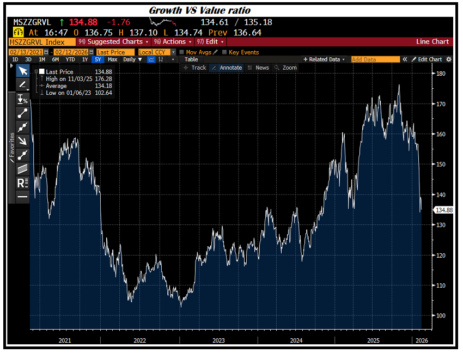Toggle the Last Price legend box
This screenshot has width=463, height=353.
point(41,71)
